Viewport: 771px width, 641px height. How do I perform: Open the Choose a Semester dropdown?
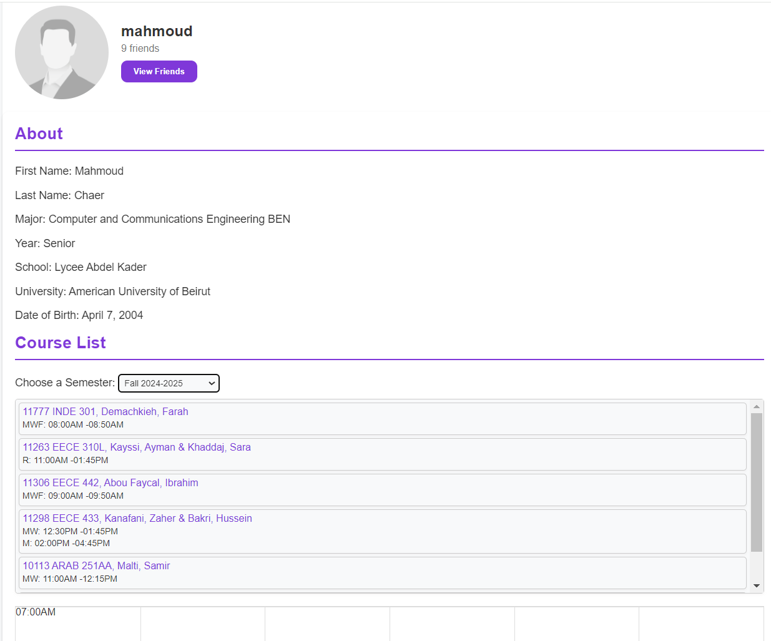(169, 383)
